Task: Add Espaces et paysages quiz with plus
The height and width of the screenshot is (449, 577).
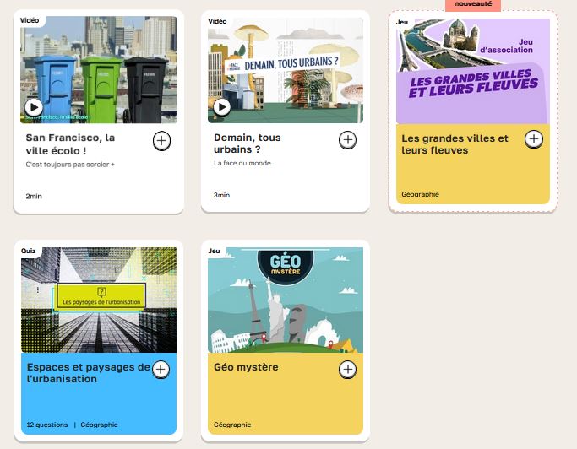Action: click(161, 370)
